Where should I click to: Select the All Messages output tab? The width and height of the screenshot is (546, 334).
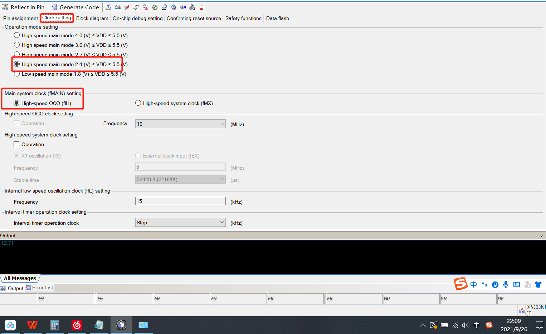pyautogui.click(x=20, y=278)
